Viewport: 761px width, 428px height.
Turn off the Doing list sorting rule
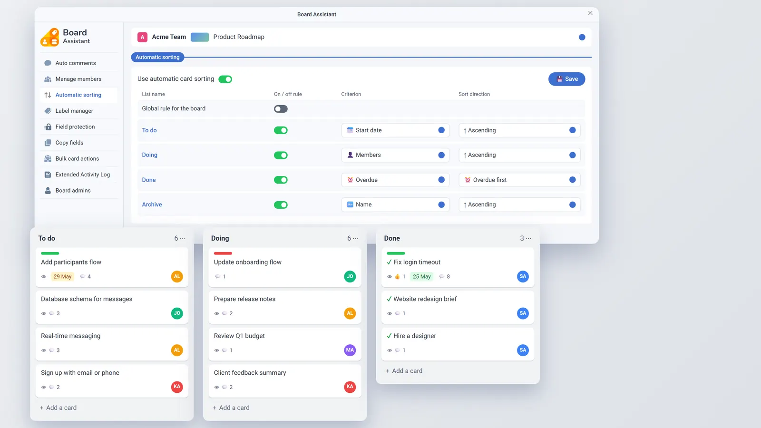point(281,155)
